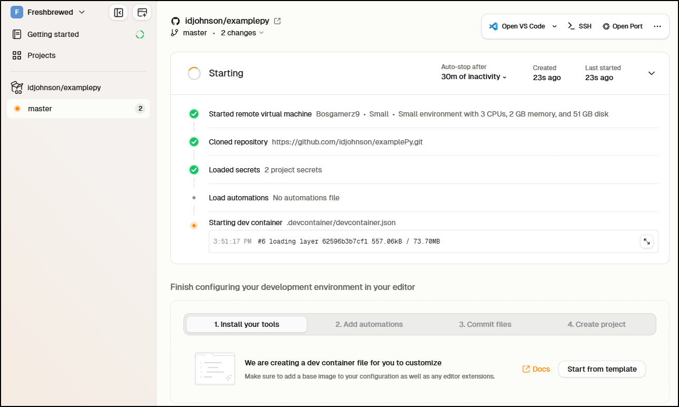Click the idjohnson/examplepy header title

click(x=227, y=21)
